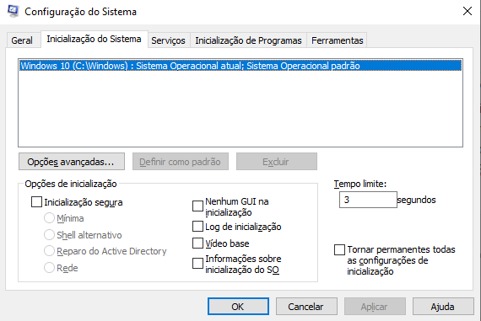Enable the Inicialização segura checkbox

click(37, 202)
